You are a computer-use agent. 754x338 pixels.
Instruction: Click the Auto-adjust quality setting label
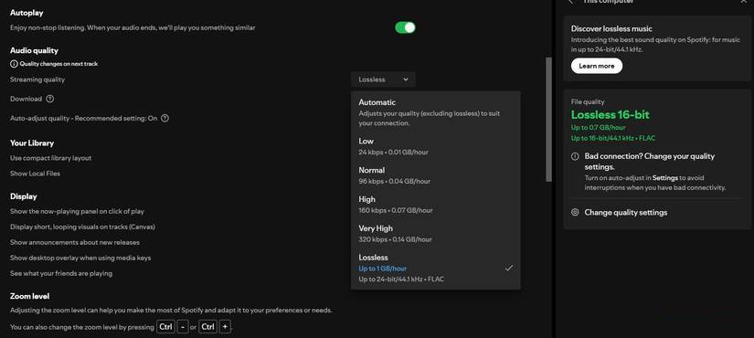pos(84,118)
